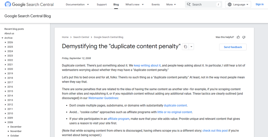Click the Home breadcrumb

pyautogui.click(x=65, y=37)
